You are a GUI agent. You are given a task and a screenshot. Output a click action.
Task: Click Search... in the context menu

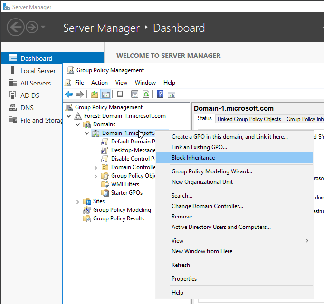click(x=234, y=196)
